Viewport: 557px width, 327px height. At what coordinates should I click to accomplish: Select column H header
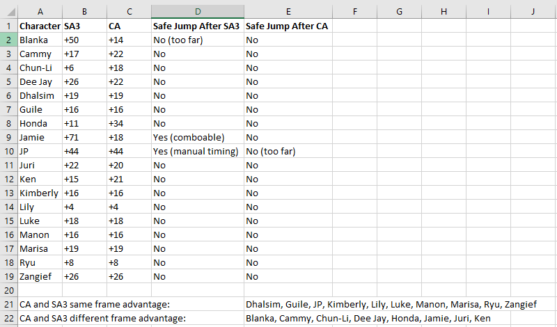444,11
